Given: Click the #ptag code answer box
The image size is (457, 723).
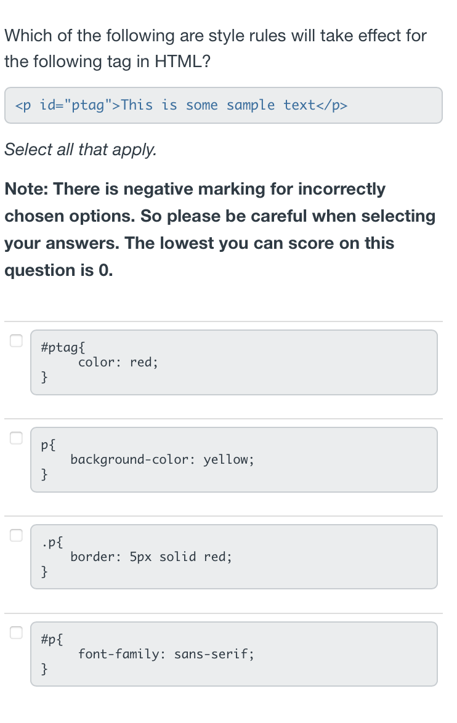Looking at the screenshot, I should (233, 361).
